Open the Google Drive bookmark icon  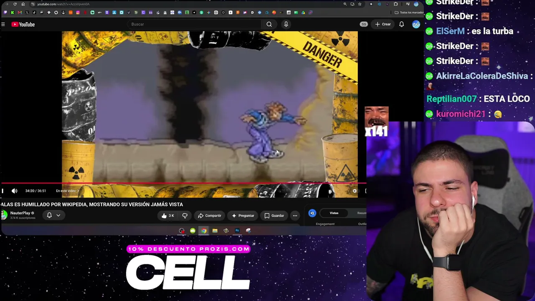click(303, 13)
